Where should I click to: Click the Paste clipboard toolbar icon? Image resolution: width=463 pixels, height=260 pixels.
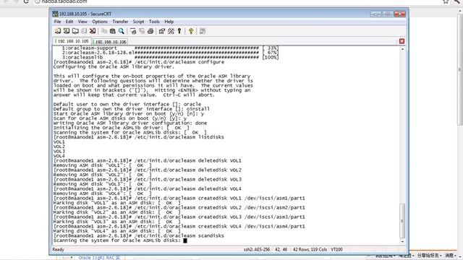click(x=113, y=31)
